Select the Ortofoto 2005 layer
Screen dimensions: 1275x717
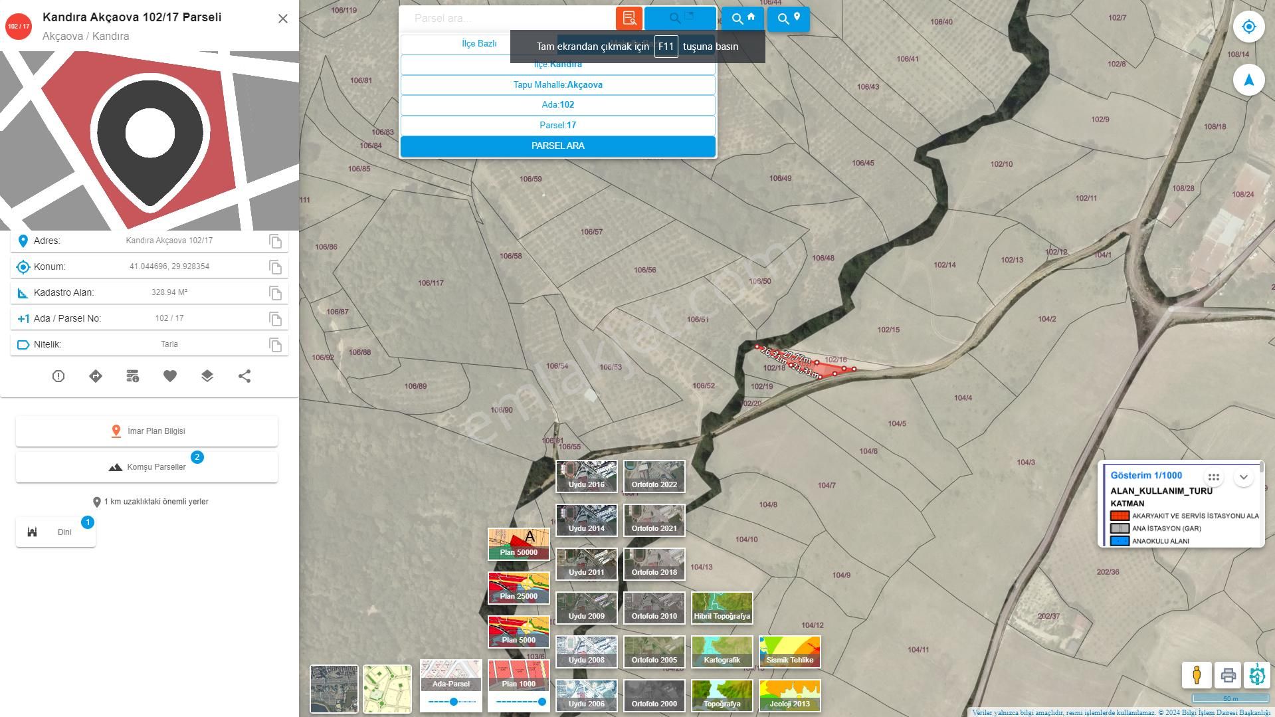(654, 652)
